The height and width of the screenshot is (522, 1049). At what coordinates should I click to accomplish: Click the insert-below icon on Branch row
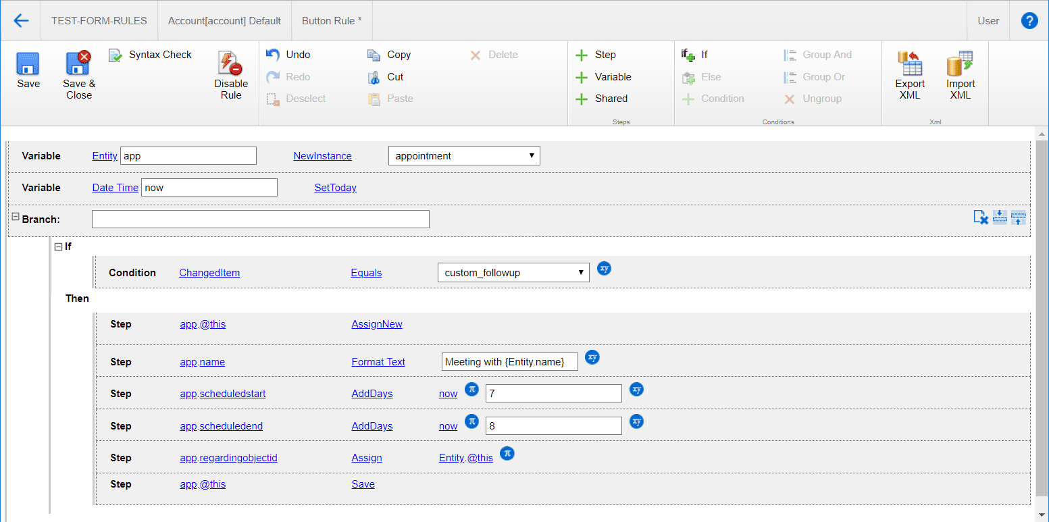click(1000, 217)
